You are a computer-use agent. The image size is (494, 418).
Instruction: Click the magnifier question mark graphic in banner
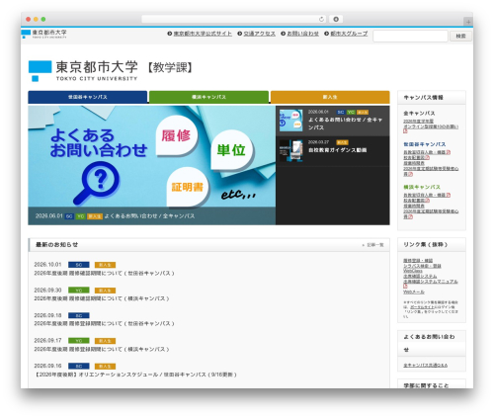pyautogui.click(x=97, y=183)
